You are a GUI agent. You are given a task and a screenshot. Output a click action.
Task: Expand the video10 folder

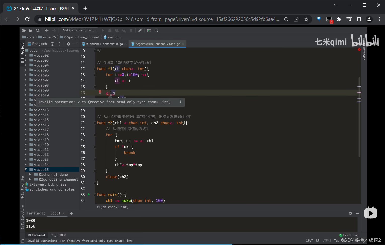[26, 95]
